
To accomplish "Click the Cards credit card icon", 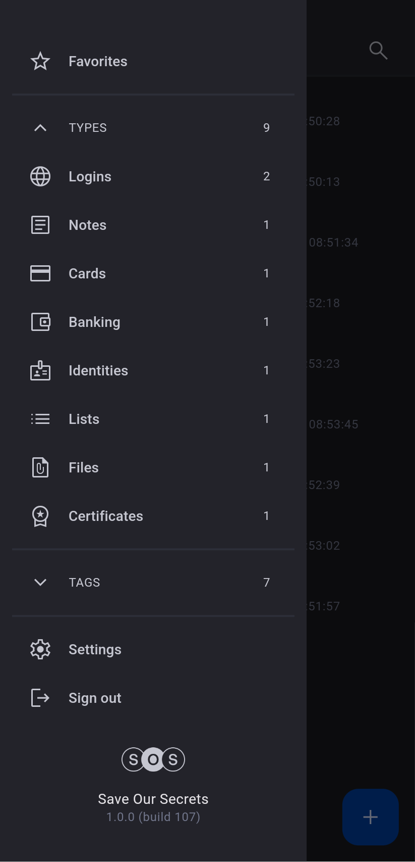I will pos(40,273).
